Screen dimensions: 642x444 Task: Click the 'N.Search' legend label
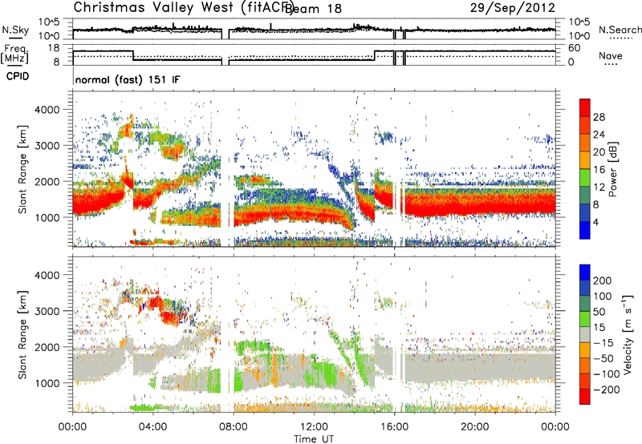(620, 30)
